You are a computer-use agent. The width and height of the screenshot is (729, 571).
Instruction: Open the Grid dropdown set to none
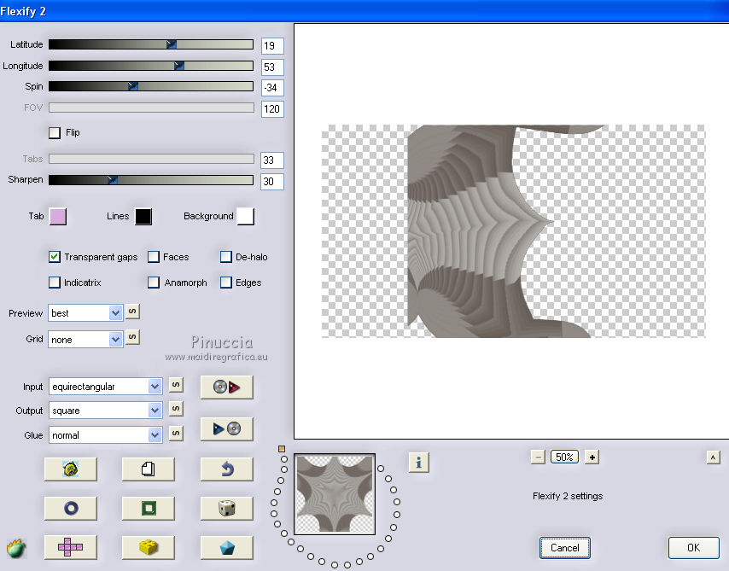click(85, 340)
